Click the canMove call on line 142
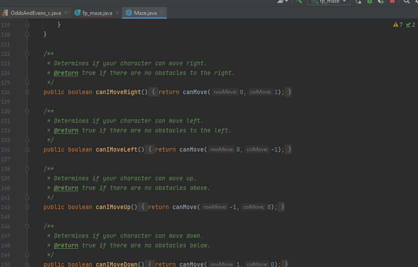This screenshot has height=267, width=418. pos(185,207)
